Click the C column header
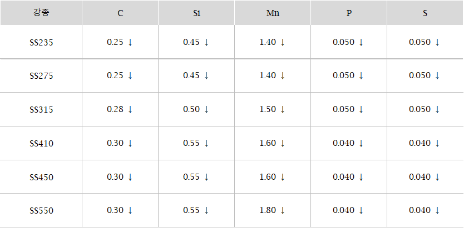 [x=120, y=13]
